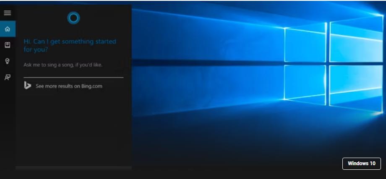Select the Cortana Home icon
This screenshot has height=179, width=386.
[8, 29]
